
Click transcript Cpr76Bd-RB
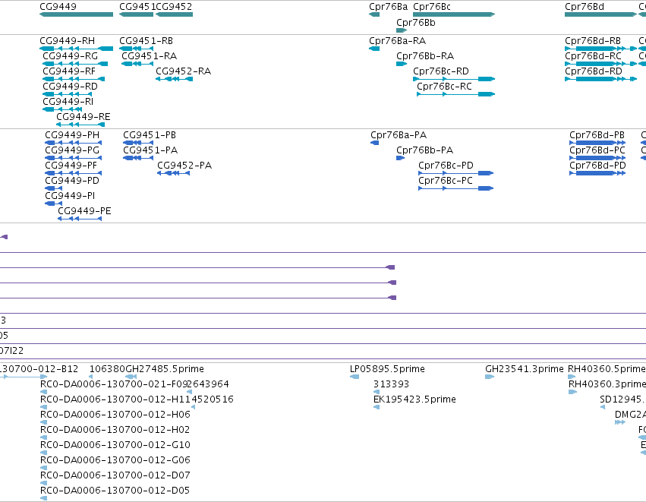593,41
